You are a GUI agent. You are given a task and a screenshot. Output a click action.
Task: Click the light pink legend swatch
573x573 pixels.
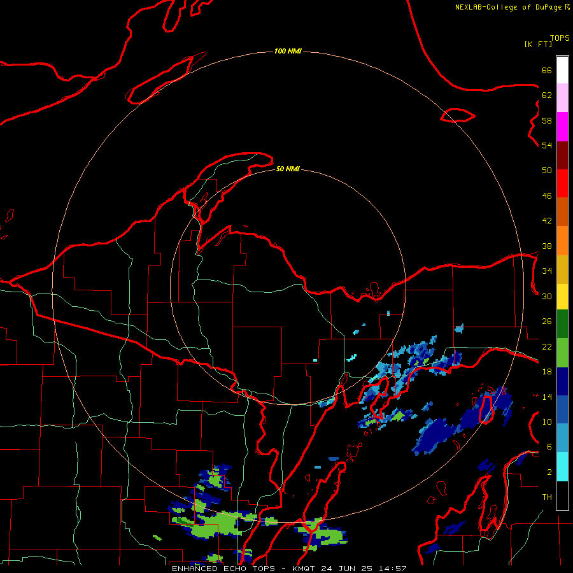[562, 97]
